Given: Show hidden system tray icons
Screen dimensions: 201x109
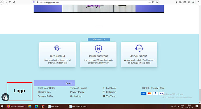Looking at the screenshot, I should click(172, 106).
